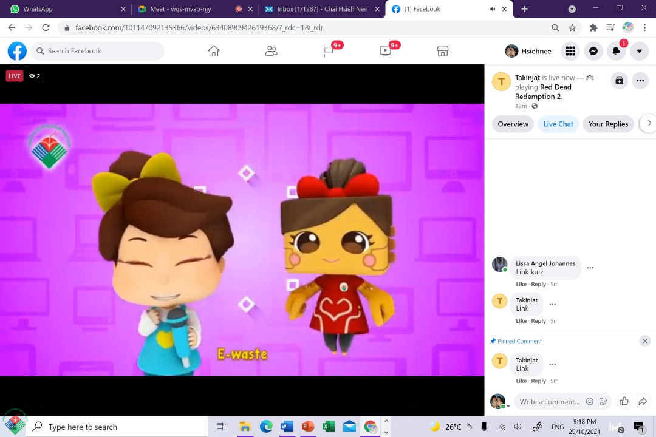
Task: Open the Chrome media control icon
Action: coord(610,27)
